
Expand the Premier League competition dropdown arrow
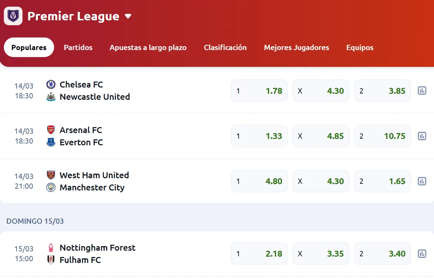128,16
